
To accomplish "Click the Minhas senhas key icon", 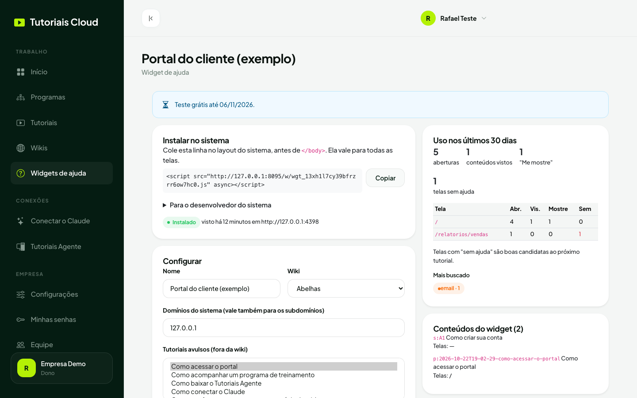I will 21,320.
